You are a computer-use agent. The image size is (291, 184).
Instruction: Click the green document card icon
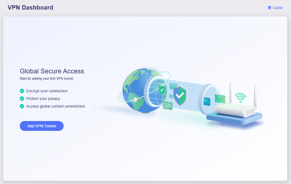[168, 106]
